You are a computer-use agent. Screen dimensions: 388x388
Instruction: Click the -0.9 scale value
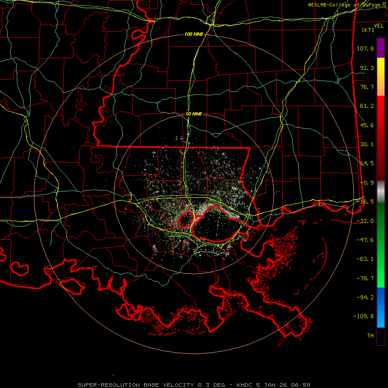pos(367,183)
